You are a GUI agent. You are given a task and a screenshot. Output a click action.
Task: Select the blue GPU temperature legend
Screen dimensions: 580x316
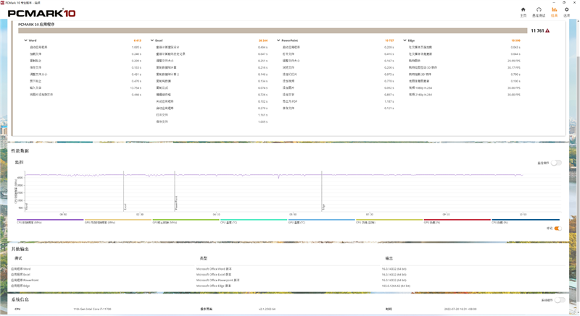point(321,221)
